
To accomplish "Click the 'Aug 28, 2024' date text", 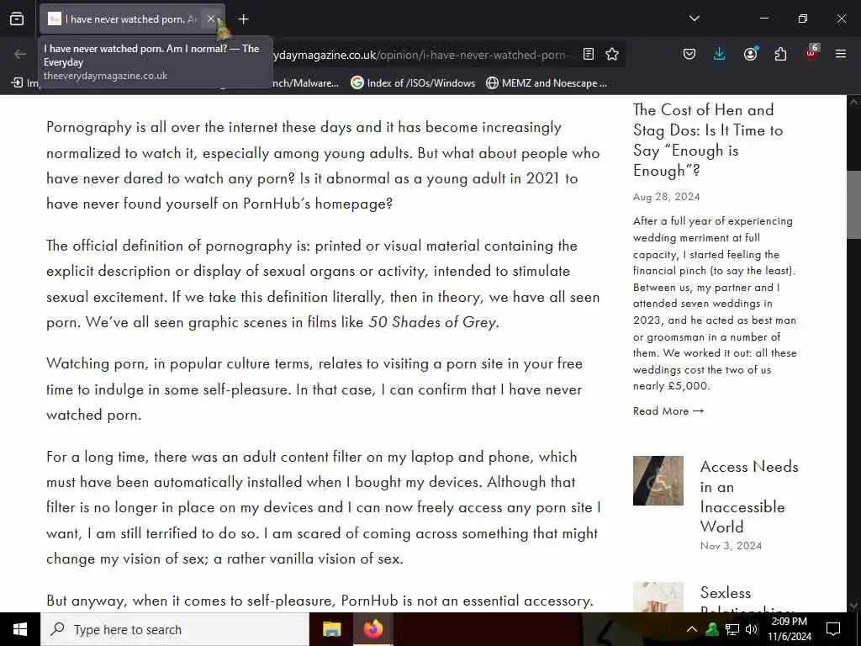I will coord(666,197).
